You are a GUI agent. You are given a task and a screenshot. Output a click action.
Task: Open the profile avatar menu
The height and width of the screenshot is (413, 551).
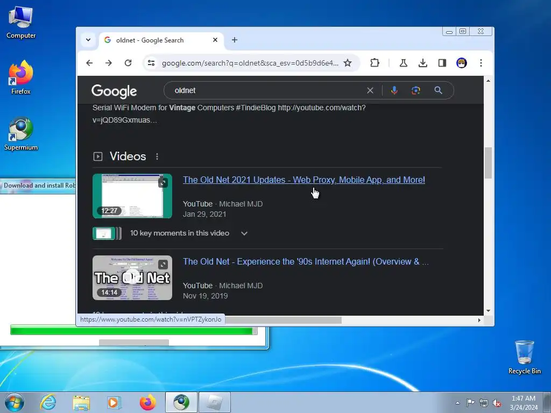click(461, 63)
